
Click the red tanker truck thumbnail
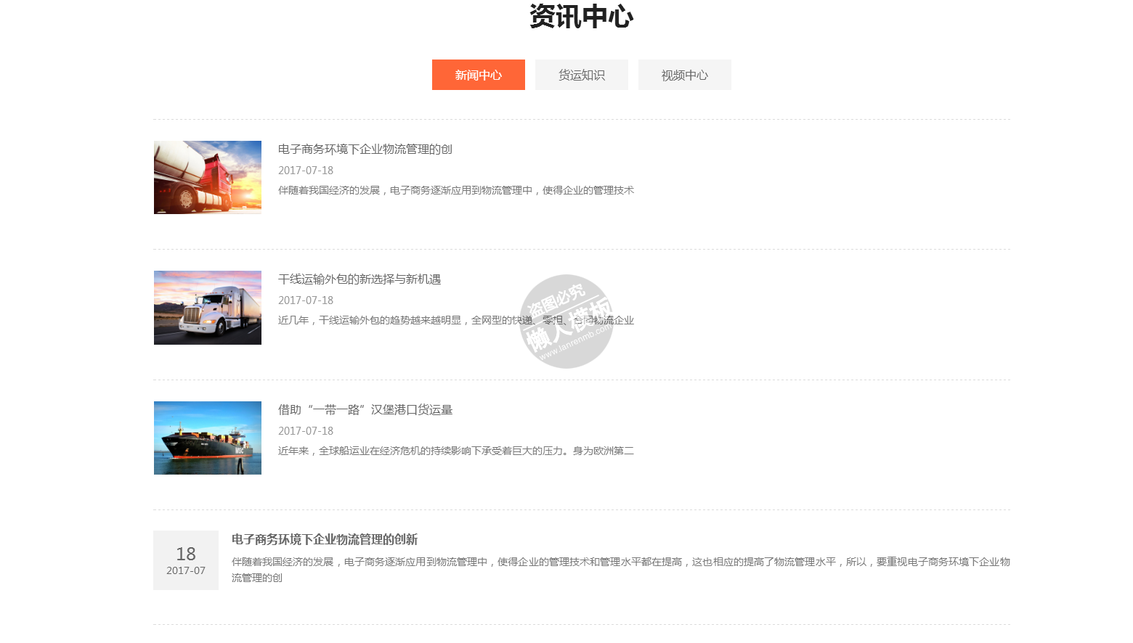click(x=208, y=177)
